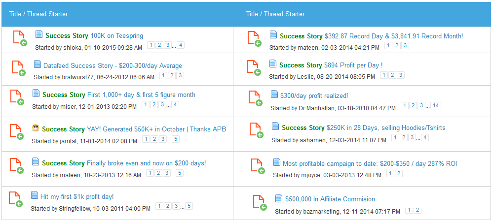This screenshot has width=493, height=223.
Task: Click the Started by Dr Manhattan, 03-18-2010 text
Action: click(333, 108)
